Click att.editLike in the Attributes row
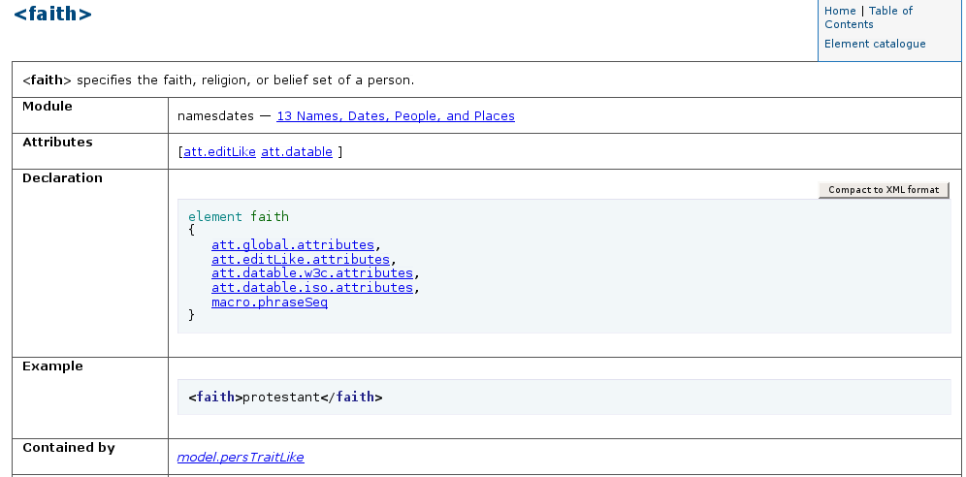 point(219,152)
